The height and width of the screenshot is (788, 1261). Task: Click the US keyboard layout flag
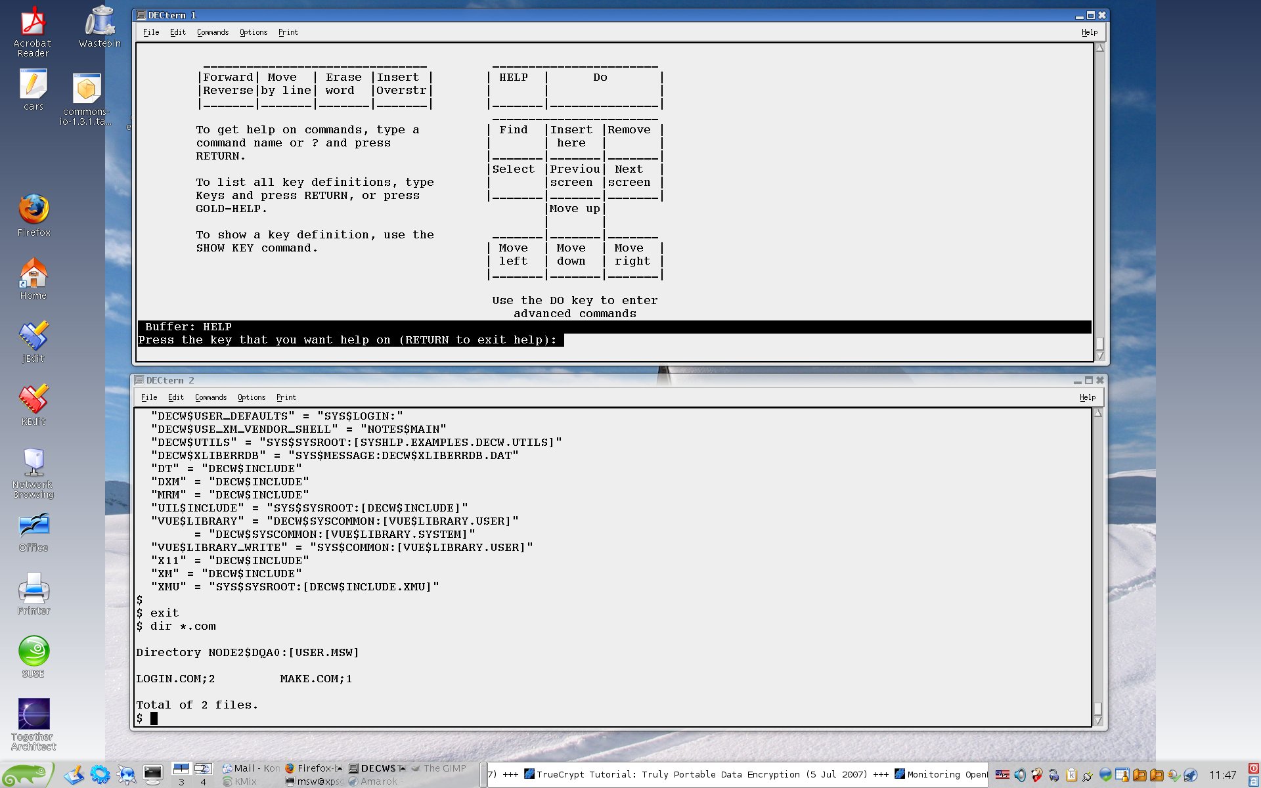point(1002,775)
